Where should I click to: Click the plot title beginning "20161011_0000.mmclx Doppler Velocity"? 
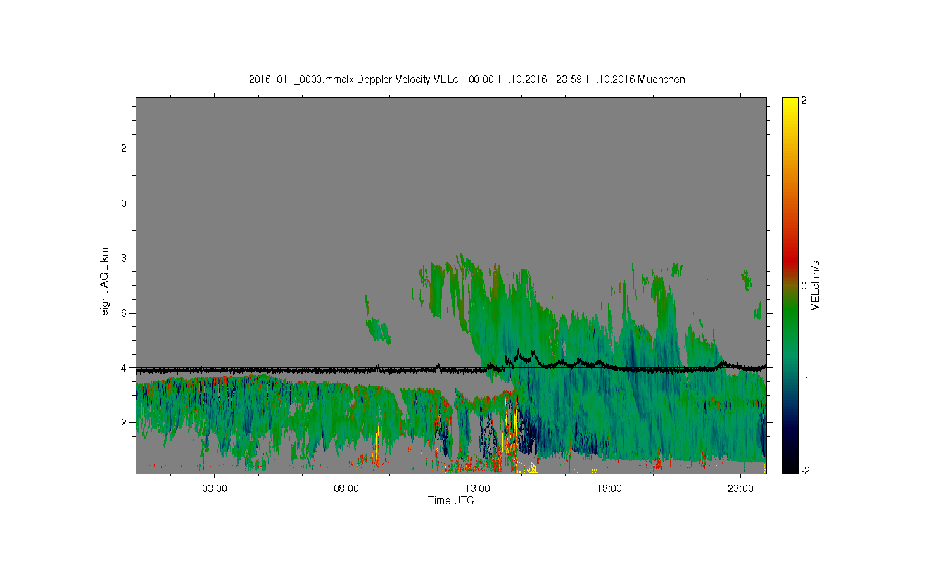tap(467, 79)
